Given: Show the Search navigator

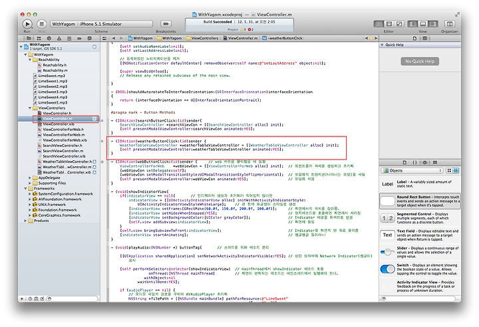Looking at the screenshot, I should click(49, 39).
